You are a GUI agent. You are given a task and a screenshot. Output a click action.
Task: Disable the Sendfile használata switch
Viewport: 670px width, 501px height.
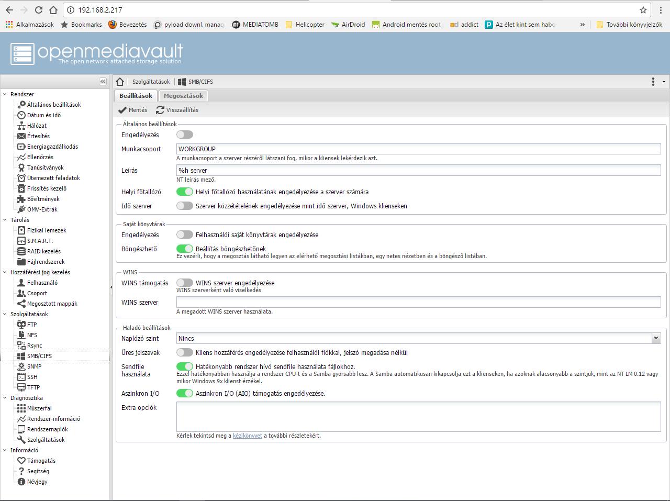point(185,367)
